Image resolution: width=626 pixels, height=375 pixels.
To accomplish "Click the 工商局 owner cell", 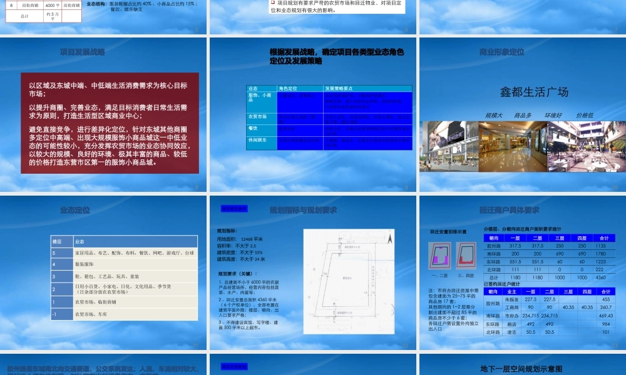I will point(511,307).
